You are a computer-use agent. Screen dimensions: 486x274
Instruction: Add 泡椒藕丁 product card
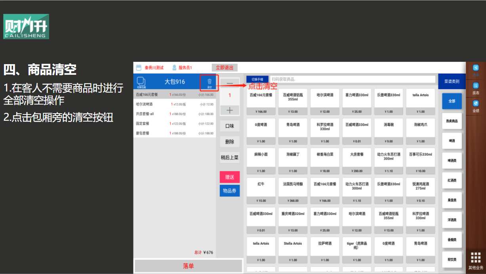coord(293,161)
